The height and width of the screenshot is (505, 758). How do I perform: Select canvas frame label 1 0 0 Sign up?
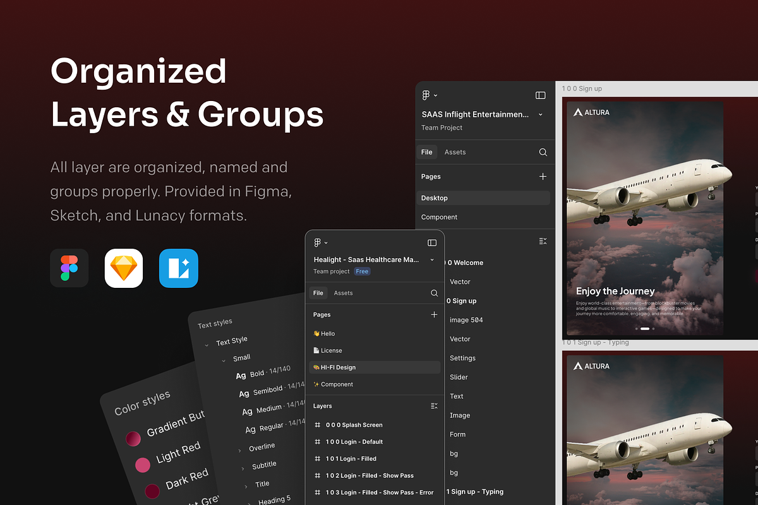tap(582, 89)
